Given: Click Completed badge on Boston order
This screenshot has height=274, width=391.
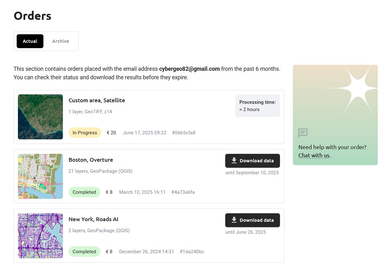Looking at the screenshot, I should click(84, 192).
